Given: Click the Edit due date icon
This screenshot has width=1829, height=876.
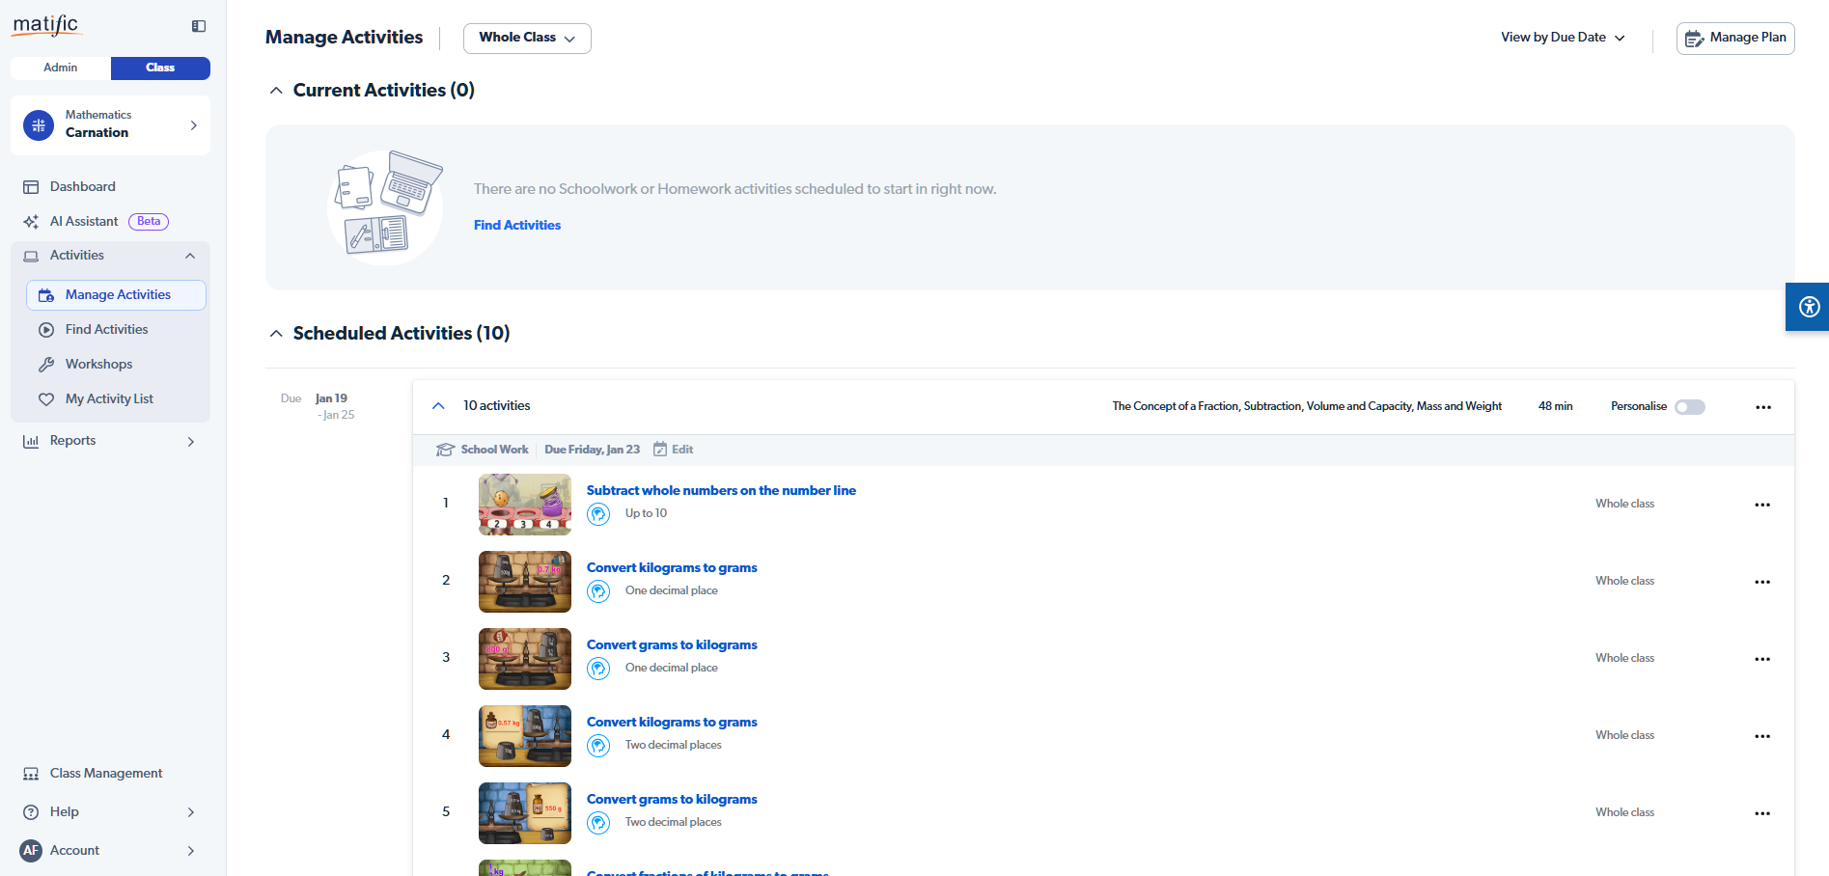Looking at the screenshot, I should (661, 450).
